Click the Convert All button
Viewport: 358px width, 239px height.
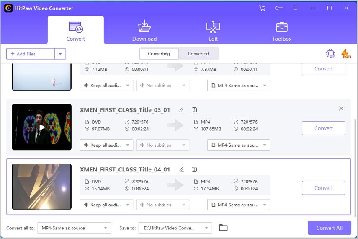330,228
